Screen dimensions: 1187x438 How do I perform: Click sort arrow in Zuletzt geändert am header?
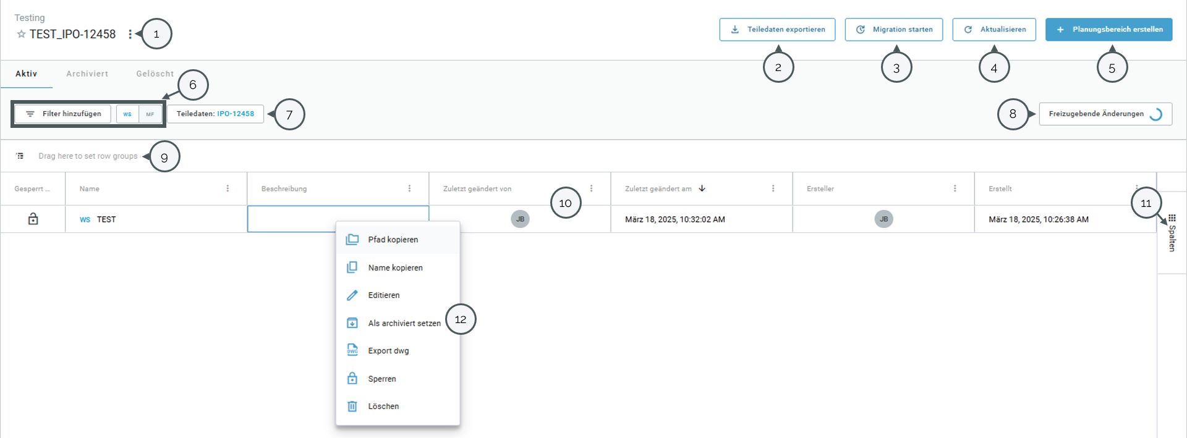pos(702,188)
